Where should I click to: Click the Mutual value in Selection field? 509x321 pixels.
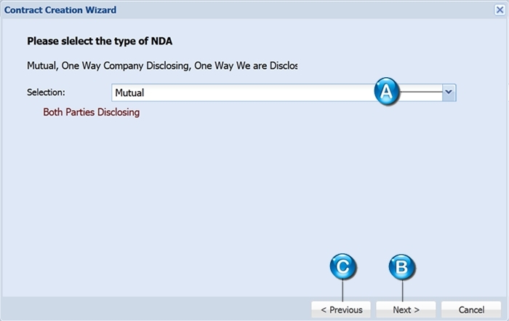129,93
